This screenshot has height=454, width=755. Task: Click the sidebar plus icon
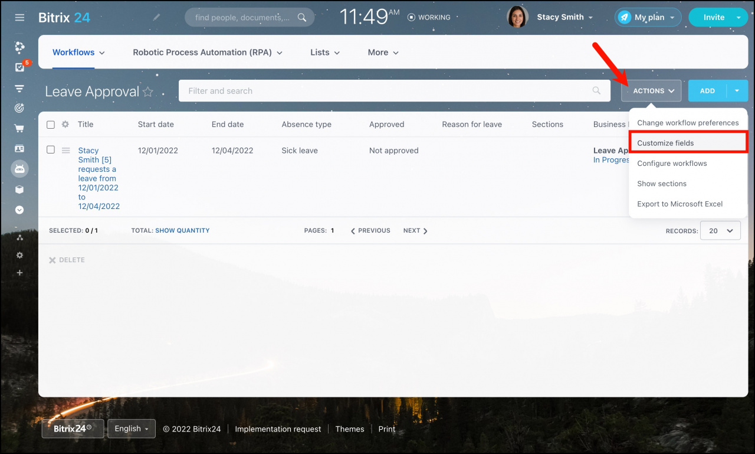(x=19, y=273)
